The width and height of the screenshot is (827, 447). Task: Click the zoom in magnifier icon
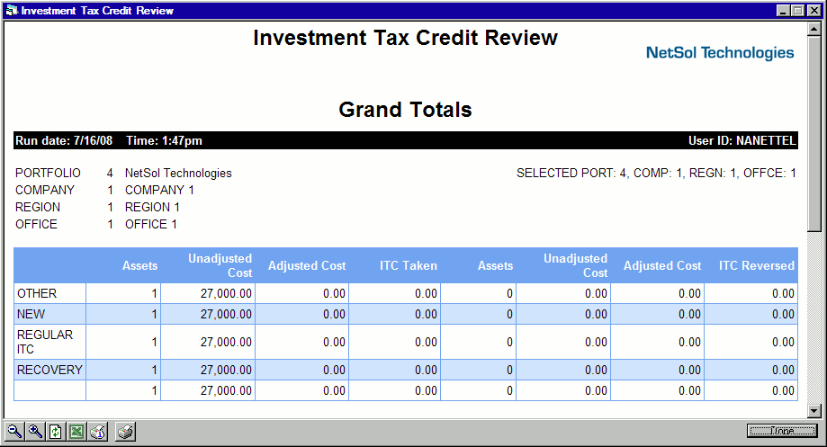(x=35, y=432)
